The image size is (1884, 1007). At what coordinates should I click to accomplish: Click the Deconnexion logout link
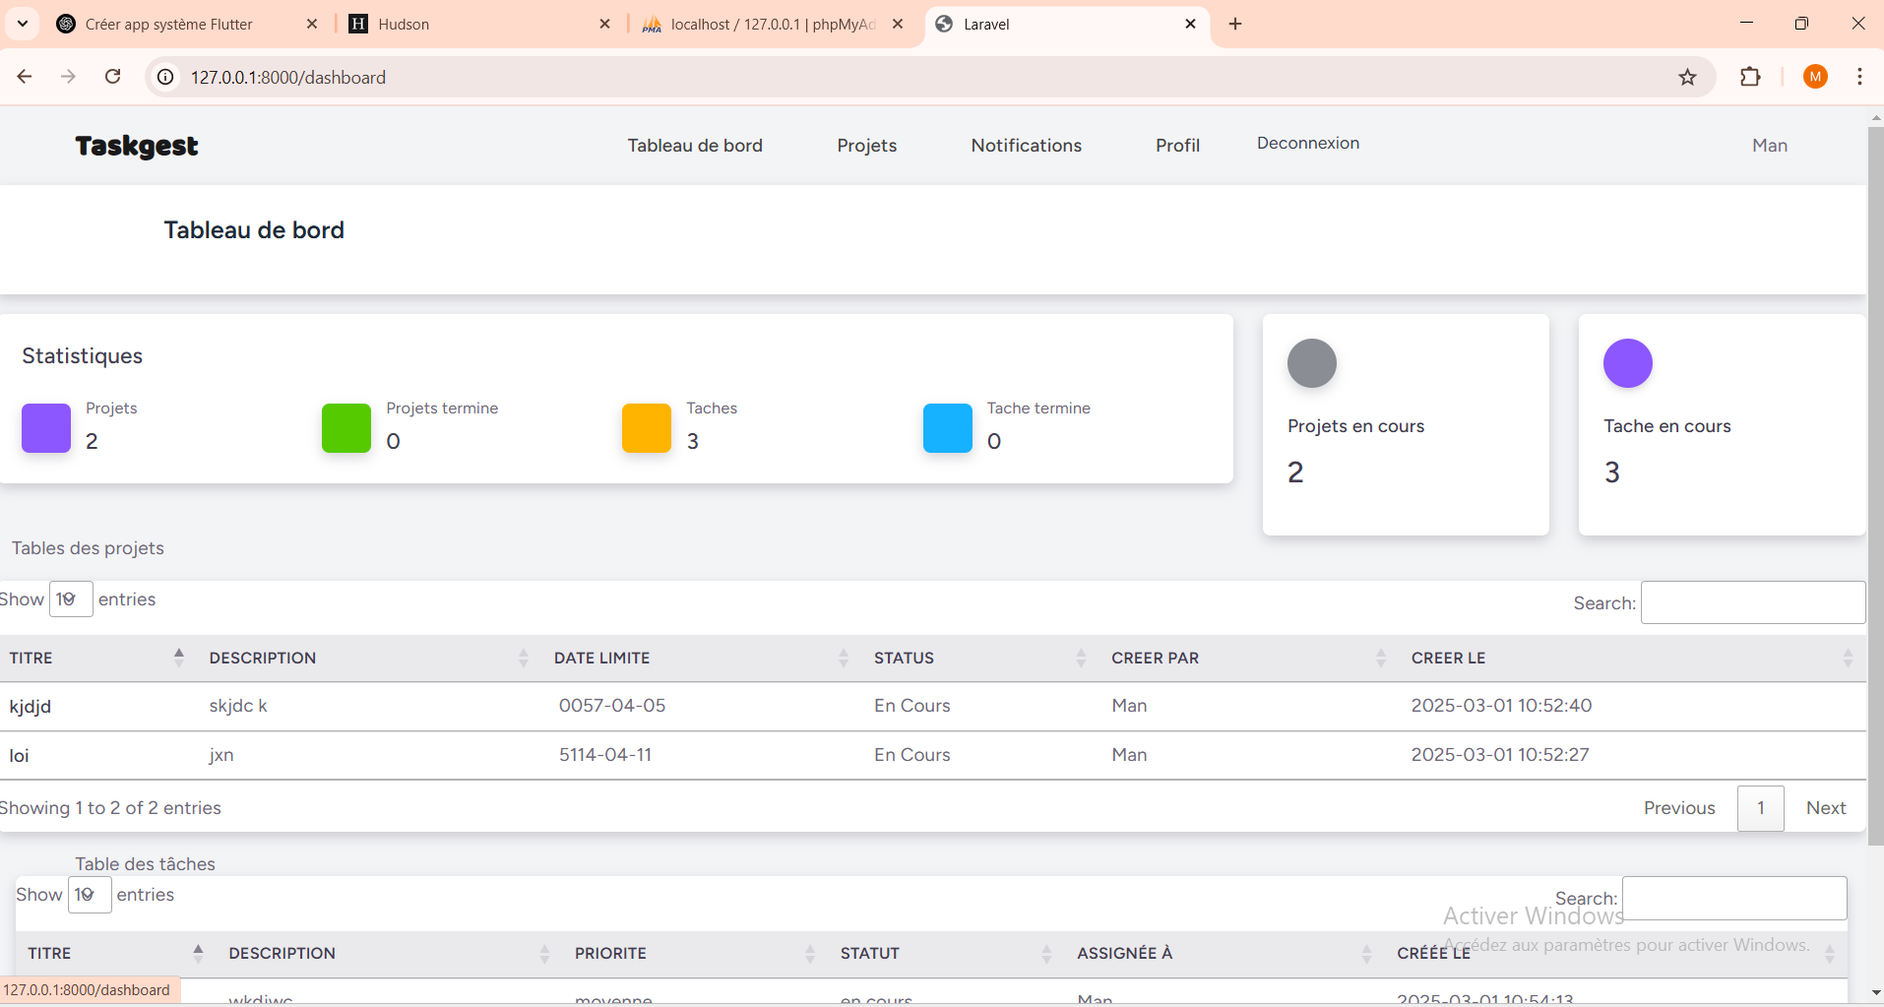(x=1307, y=144)
